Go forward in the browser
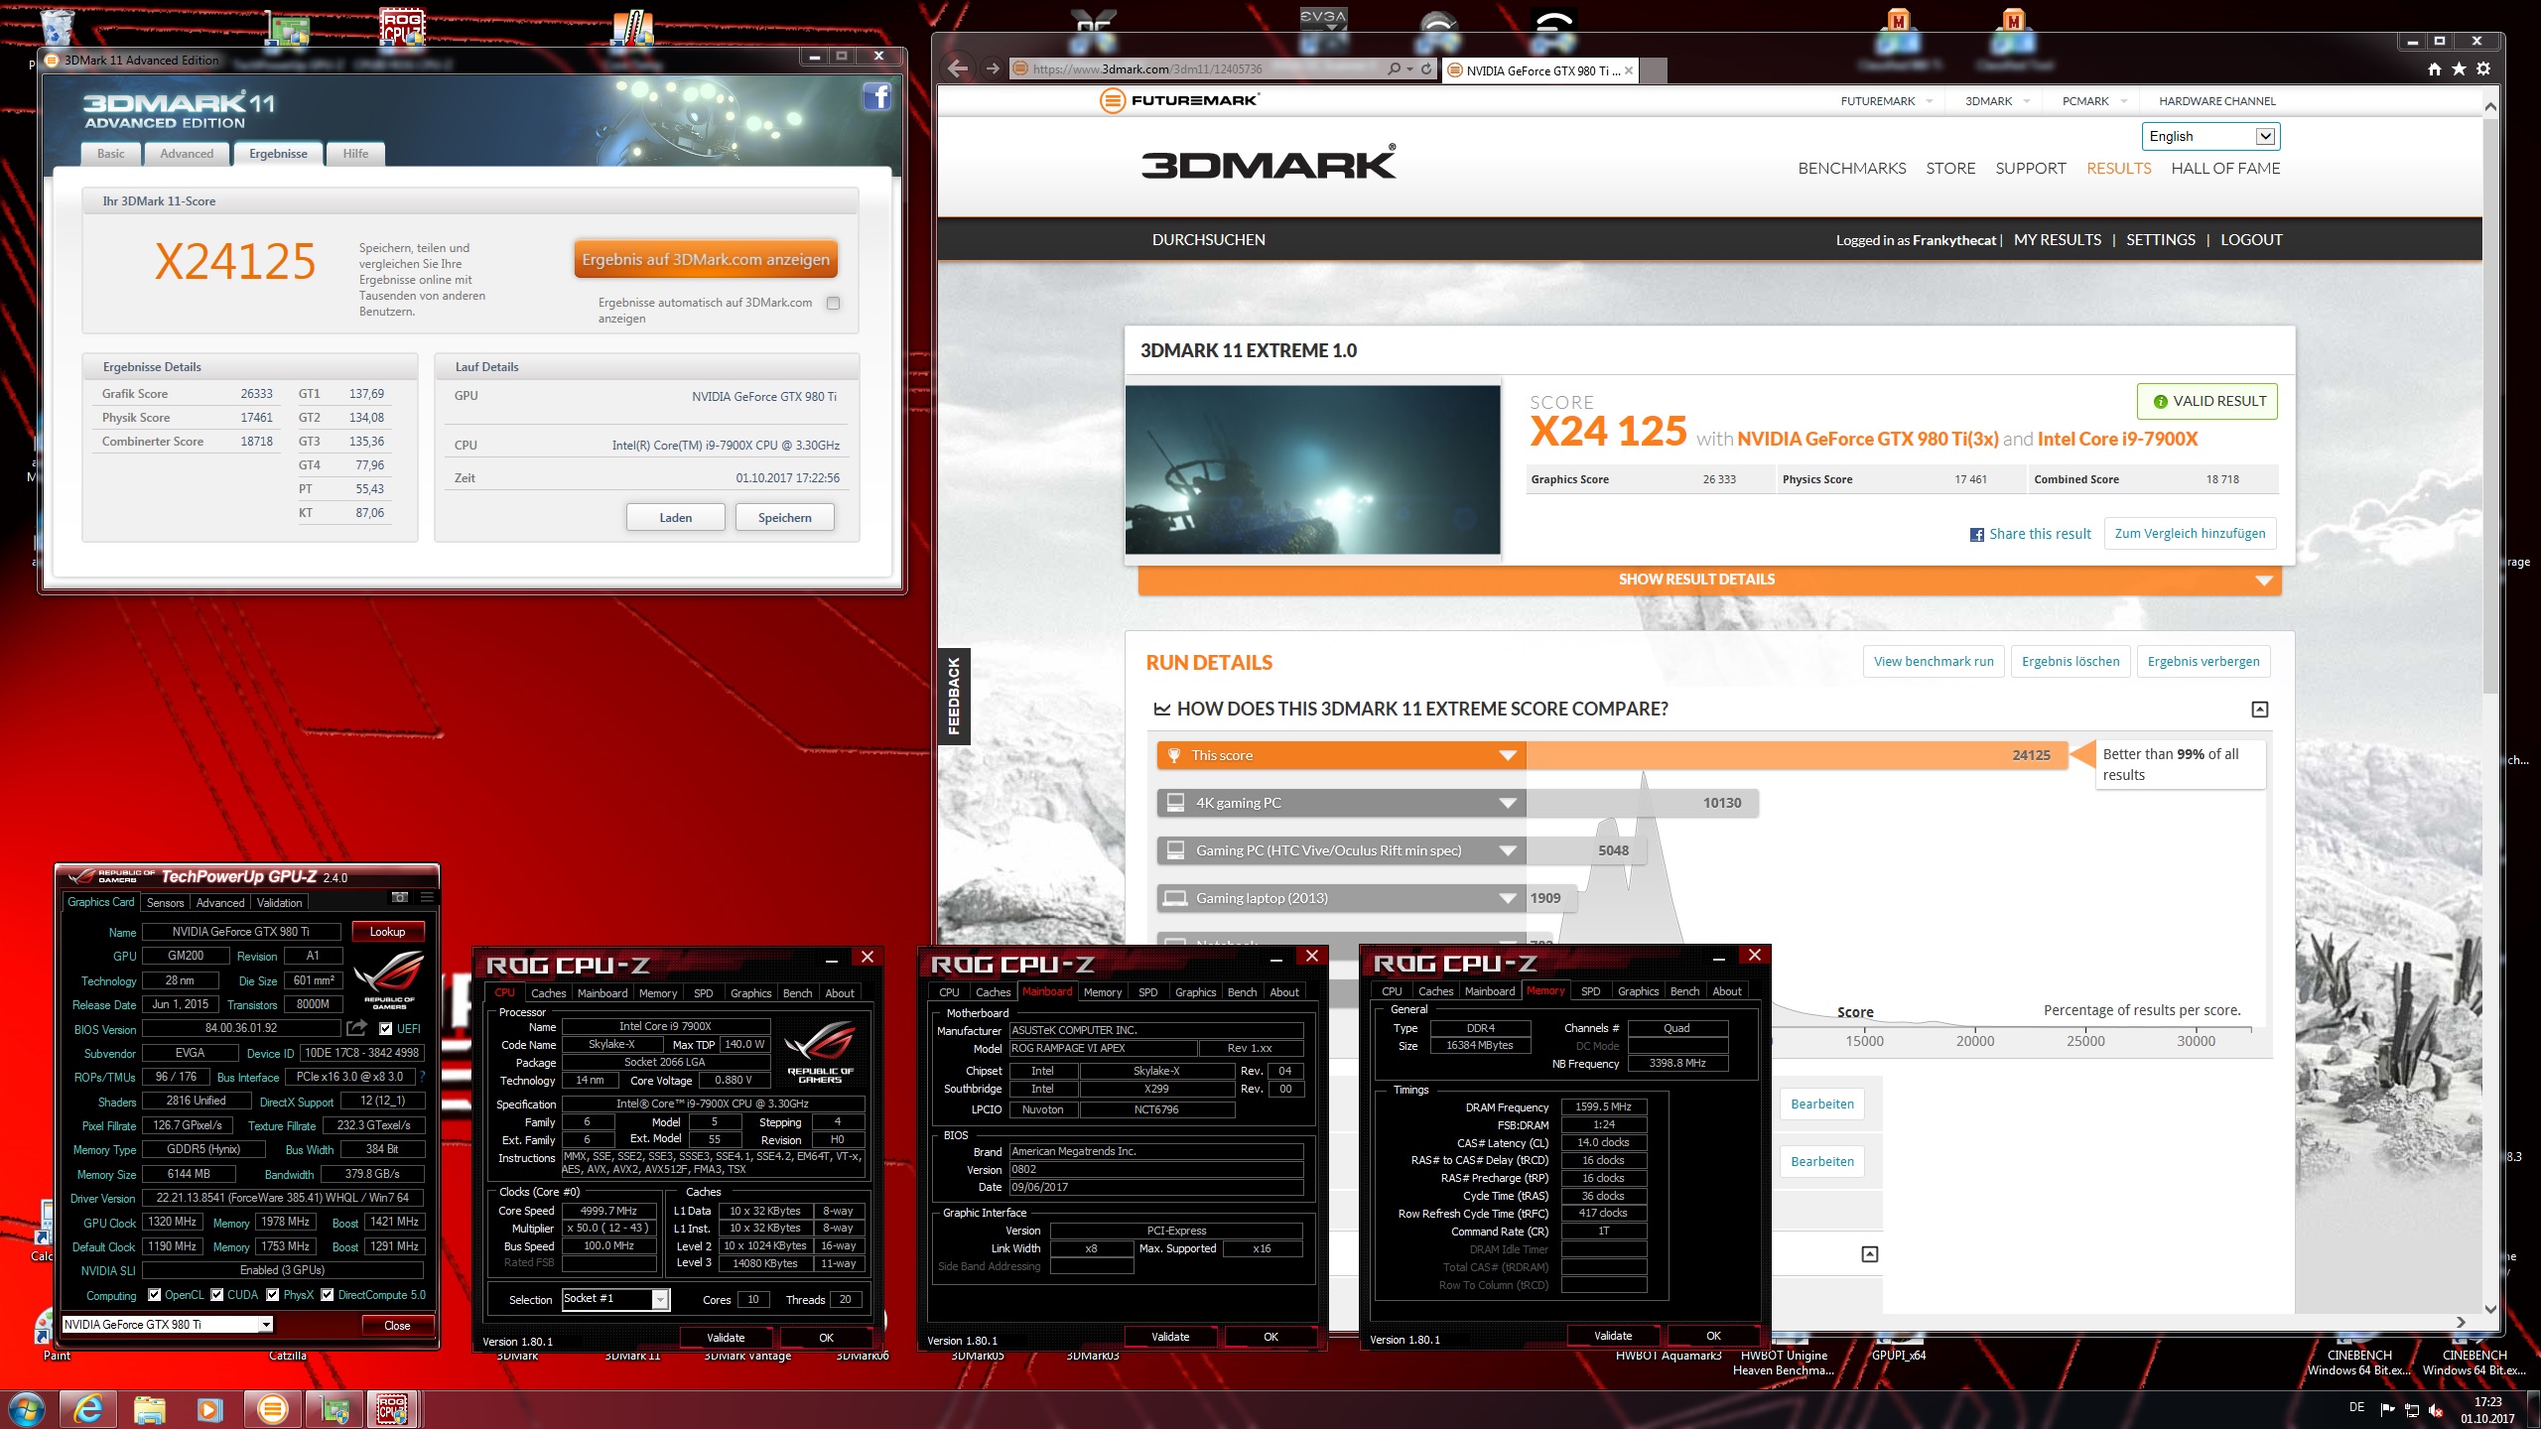The width and height of the screenshot is (2541, 1429). 992,68
